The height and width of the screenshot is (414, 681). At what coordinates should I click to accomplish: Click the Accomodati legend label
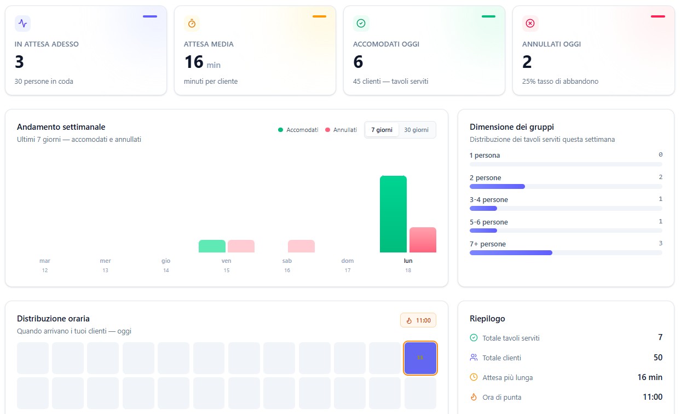tap(302, 130)
